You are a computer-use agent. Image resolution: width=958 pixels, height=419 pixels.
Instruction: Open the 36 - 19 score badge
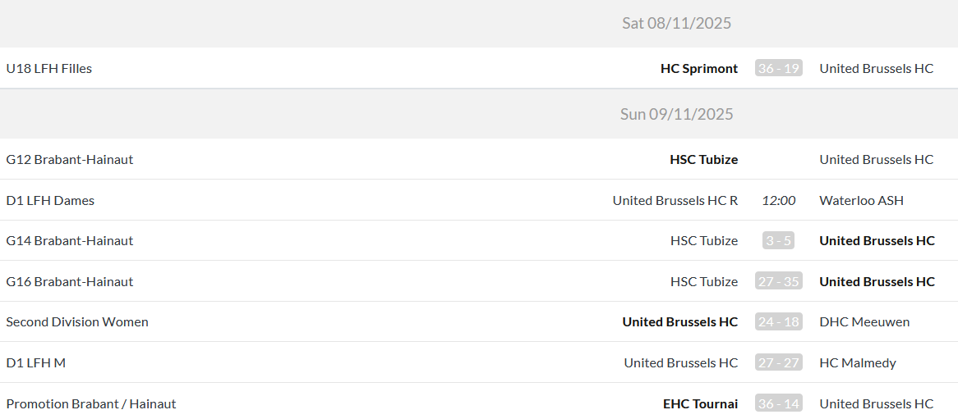(x=778, y=69)
